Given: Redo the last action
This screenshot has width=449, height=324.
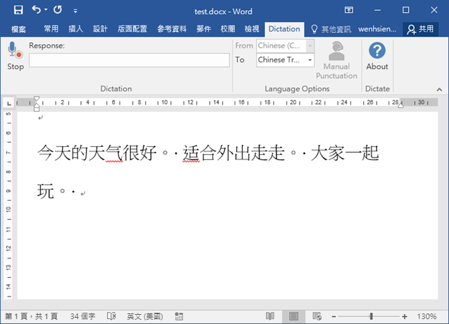Looking at the screenshot, I should click(58, 10).
